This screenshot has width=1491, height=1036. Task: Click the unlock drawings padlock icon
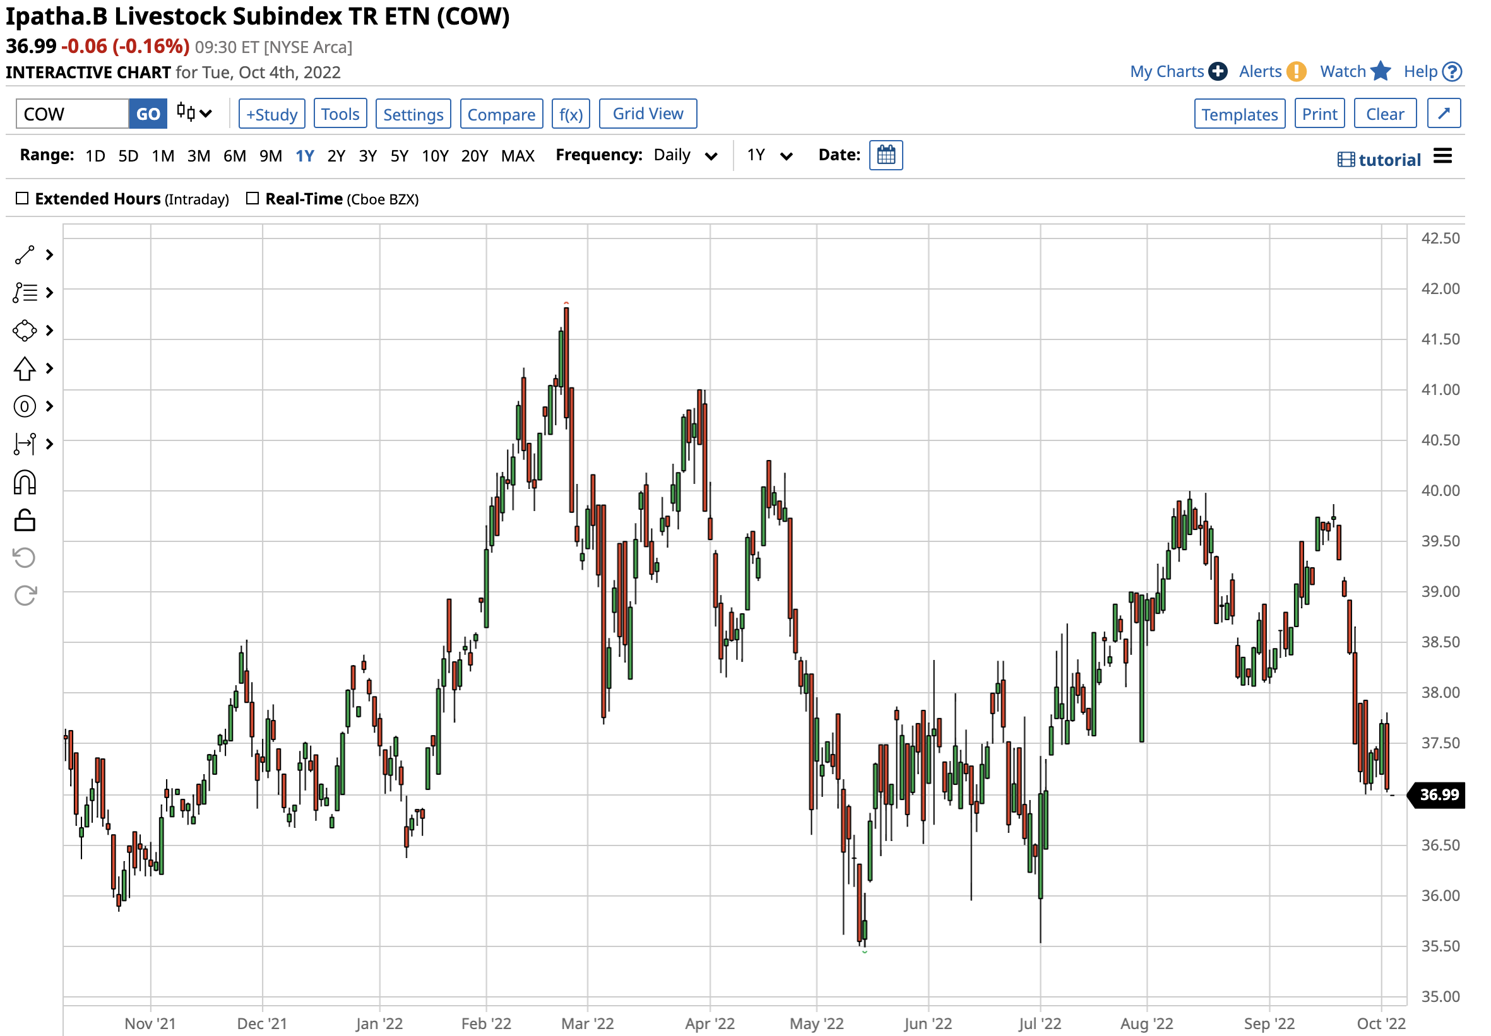coord(25,521)
